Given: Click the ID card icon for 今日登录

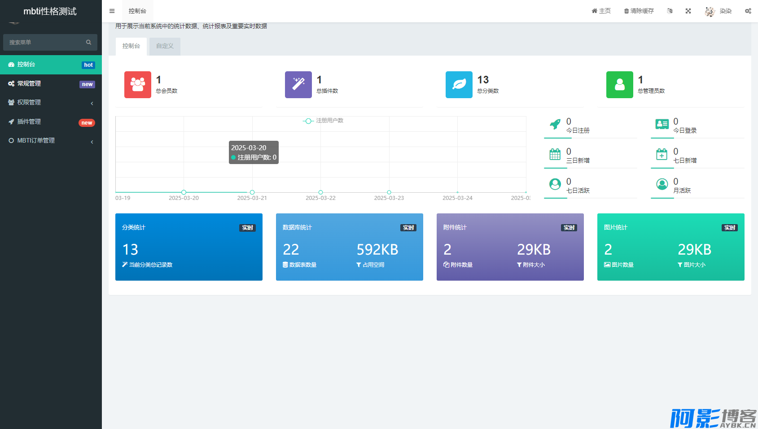Looking at the screenshot, I should pyautogui.click(x=662, y=124).
